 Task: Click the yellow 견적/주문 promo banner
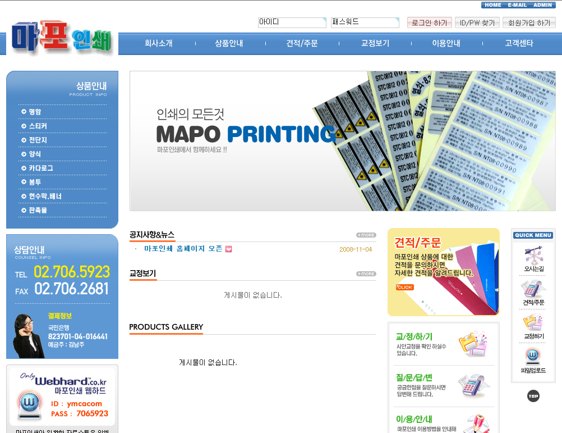(444, 272)
